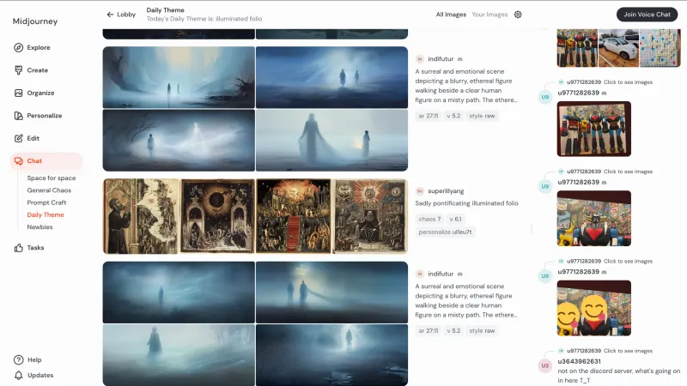Open the General Chaos chat room

[49, 190]
